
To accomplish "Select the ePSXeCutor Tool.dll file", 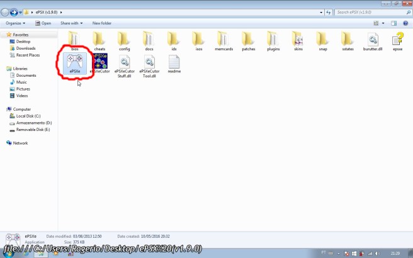I will [149, 63].
